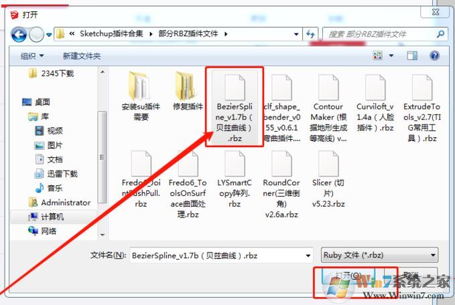Select Slicer v5.23.rbz file
The width and height of the screenshot is (455, 305).
click(328, 179)
